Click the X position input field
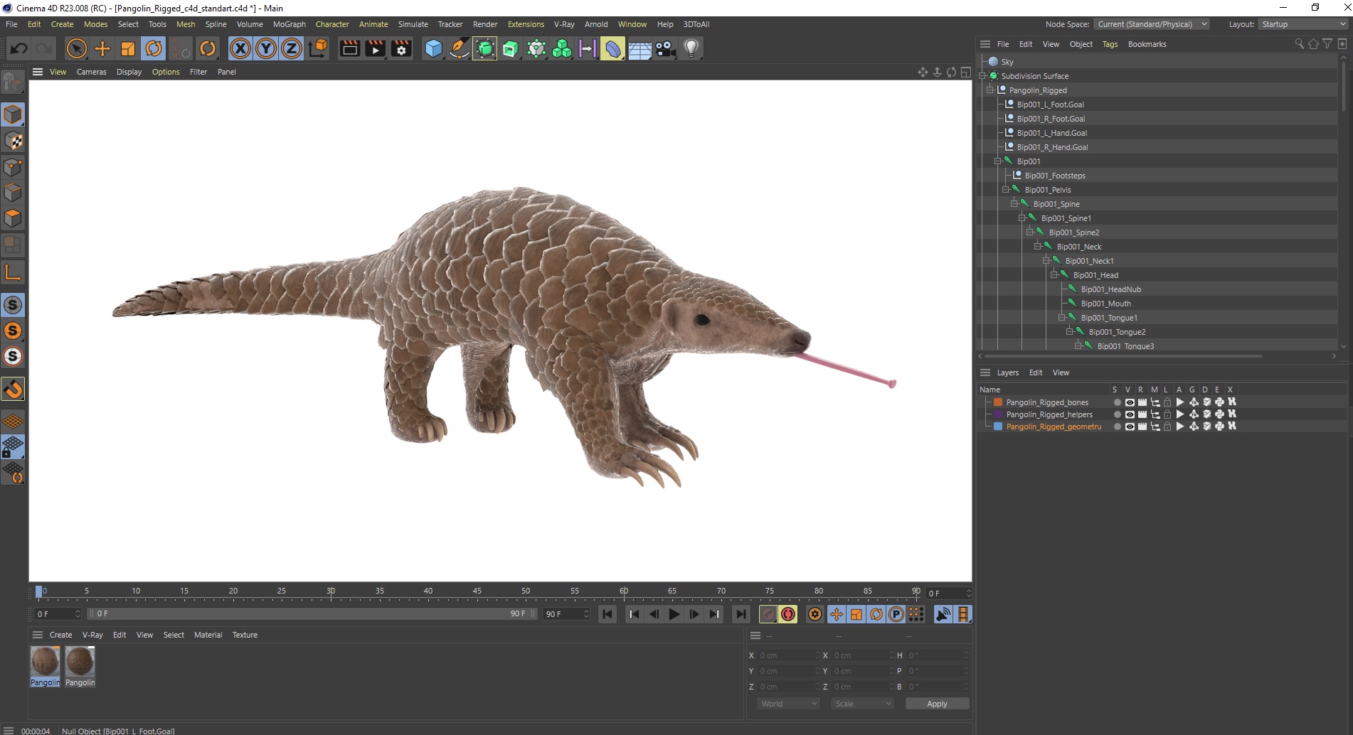The width and height of the screenshot is (1353, 735). [789, 655]
